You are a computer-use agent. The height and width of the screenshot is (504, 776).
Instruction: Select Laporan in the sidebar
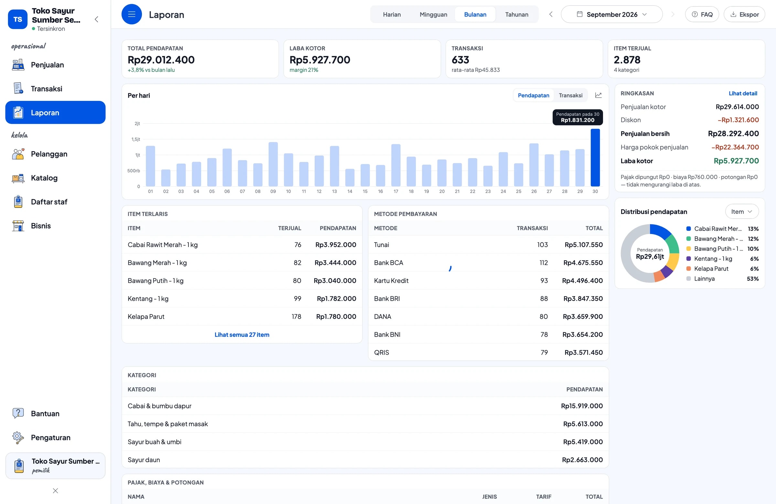pos(55,113)
